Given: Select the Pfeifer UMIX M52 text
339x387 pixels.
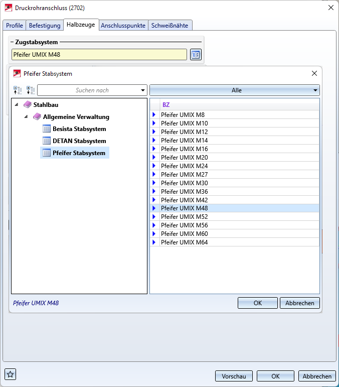Looking at the screenshot, I should pos(185,217).
